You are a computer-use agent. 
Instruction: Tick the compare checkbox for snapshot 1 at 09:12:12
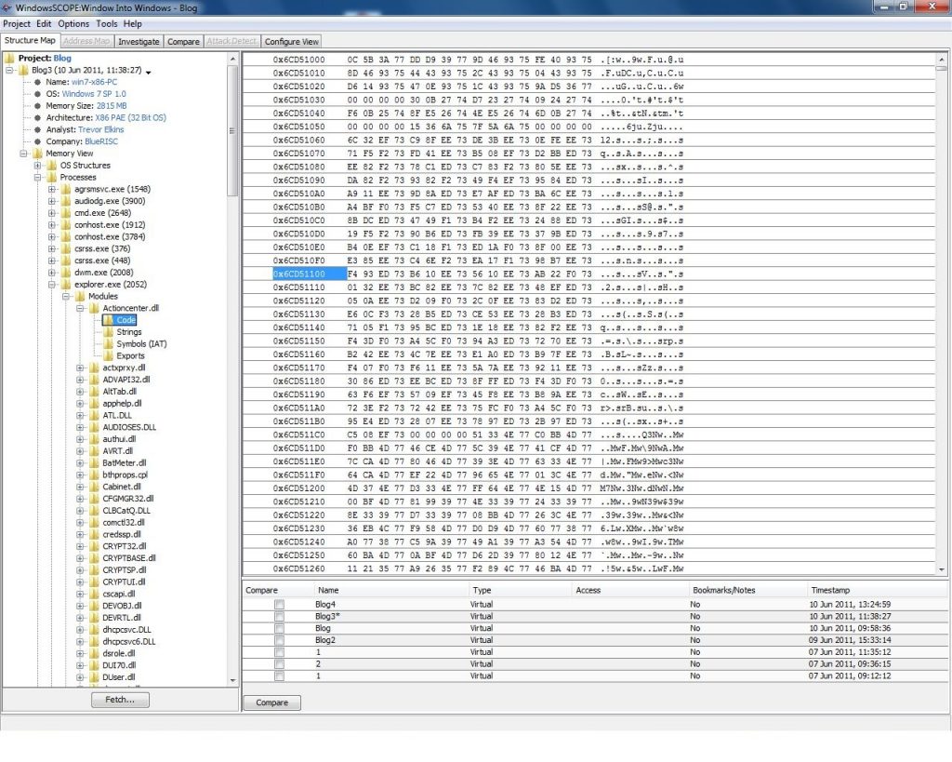click(x=279, y=675)
